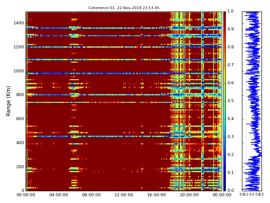This screenshot has height=203, width=270.
Task: Click the 12:00:00 time axis label
Action: [124, 195]
